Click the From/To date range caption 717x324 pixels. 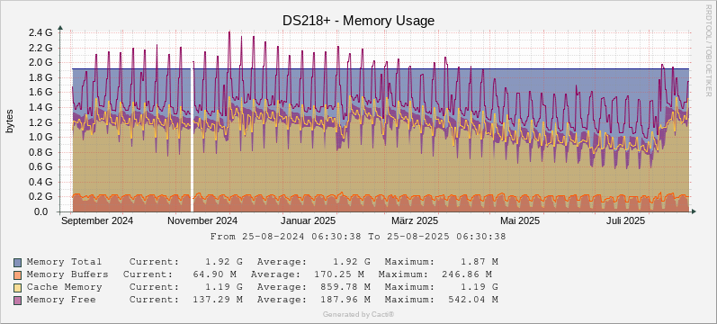[x=358, y=237]
